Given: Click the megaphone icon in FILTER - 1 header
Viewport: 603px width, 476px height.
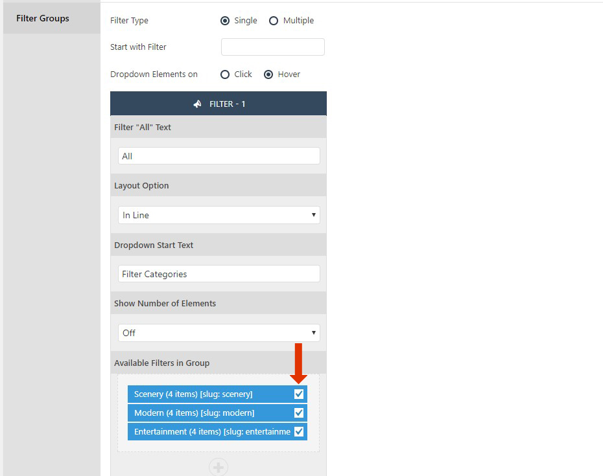Looking at the screenshot, I should pos(197,104).
